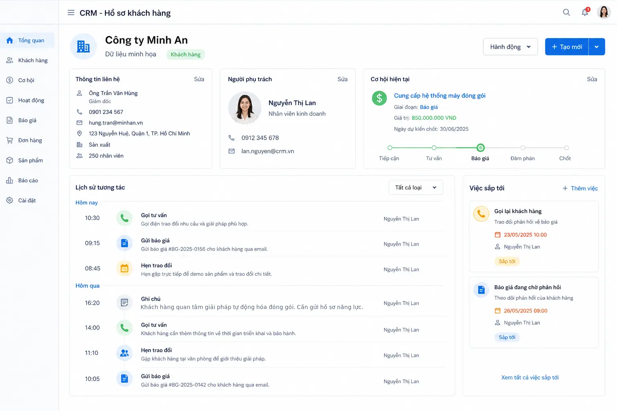Screen dimensions: 617x411
Task: Click envelope icon beside lan.nguyen@crm.vn
Action: tap(231, 151)
